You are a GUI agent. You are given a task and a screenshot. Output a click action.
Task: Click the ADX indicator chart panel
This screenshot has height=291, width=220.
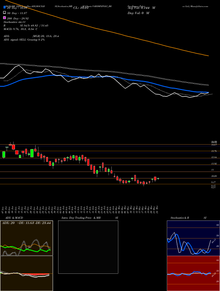pos(26,238)
